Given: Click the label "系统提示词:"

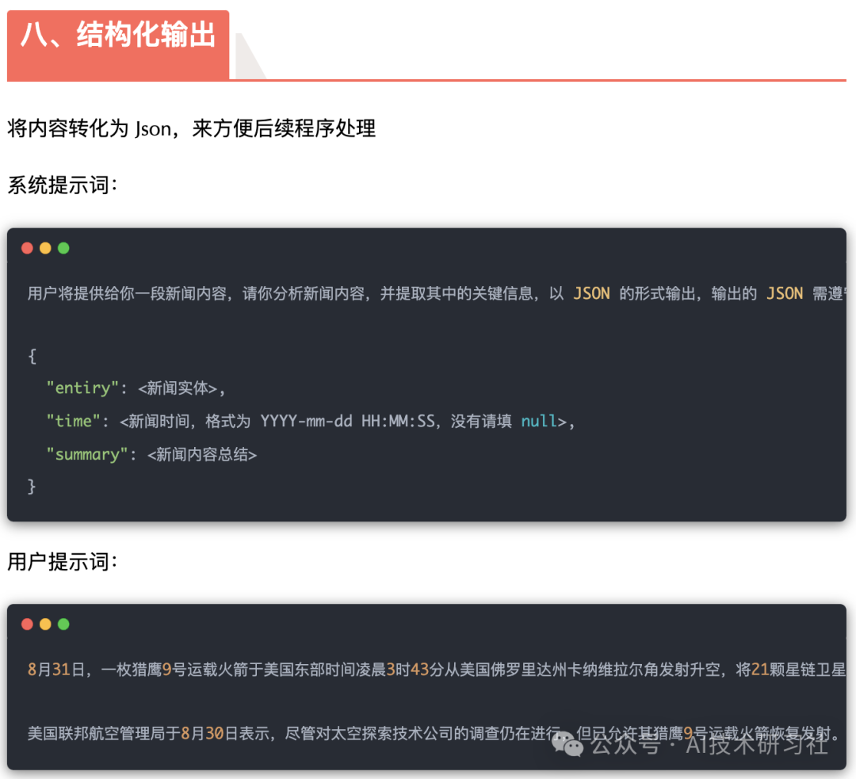Looking at the screenshot, I should tap(63, 185).
